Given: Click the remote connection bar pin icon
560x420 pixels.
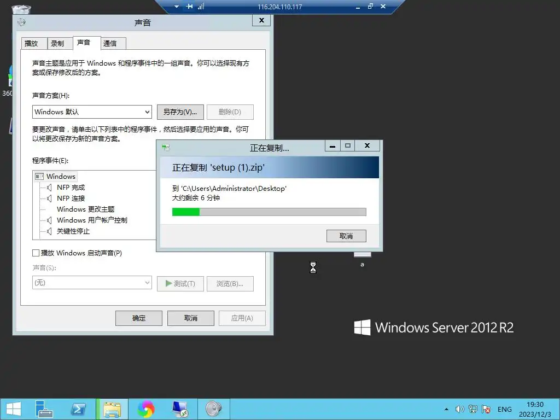Looking at the screenshot, I should tap(189, 7).
